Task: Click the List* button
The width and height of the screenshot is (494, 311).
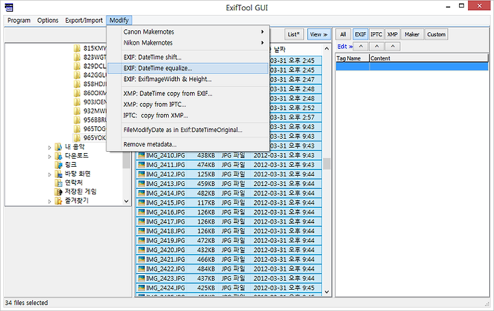Action: coord(294,34)
